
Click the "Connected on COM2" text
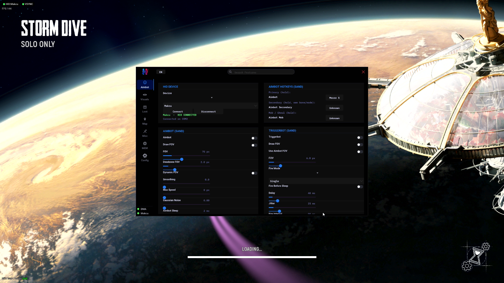(175, 119)
